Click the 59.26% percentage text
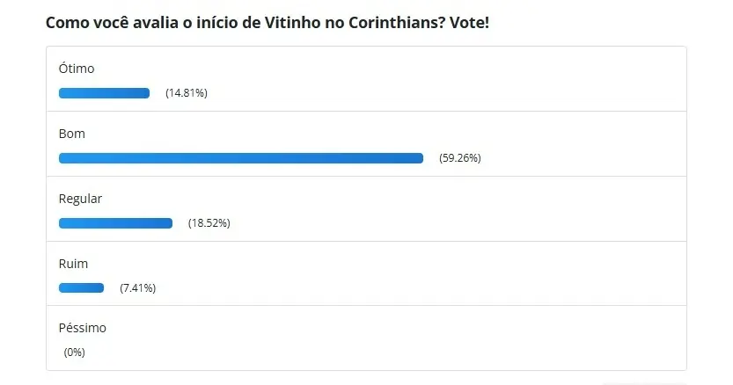733x385 pixels. [x=460, y=158]
